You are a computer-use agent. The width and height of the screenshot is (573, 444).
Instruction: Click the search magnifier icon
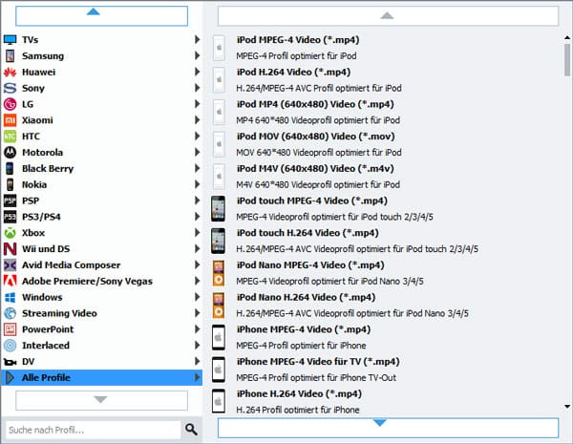[191, 430]
